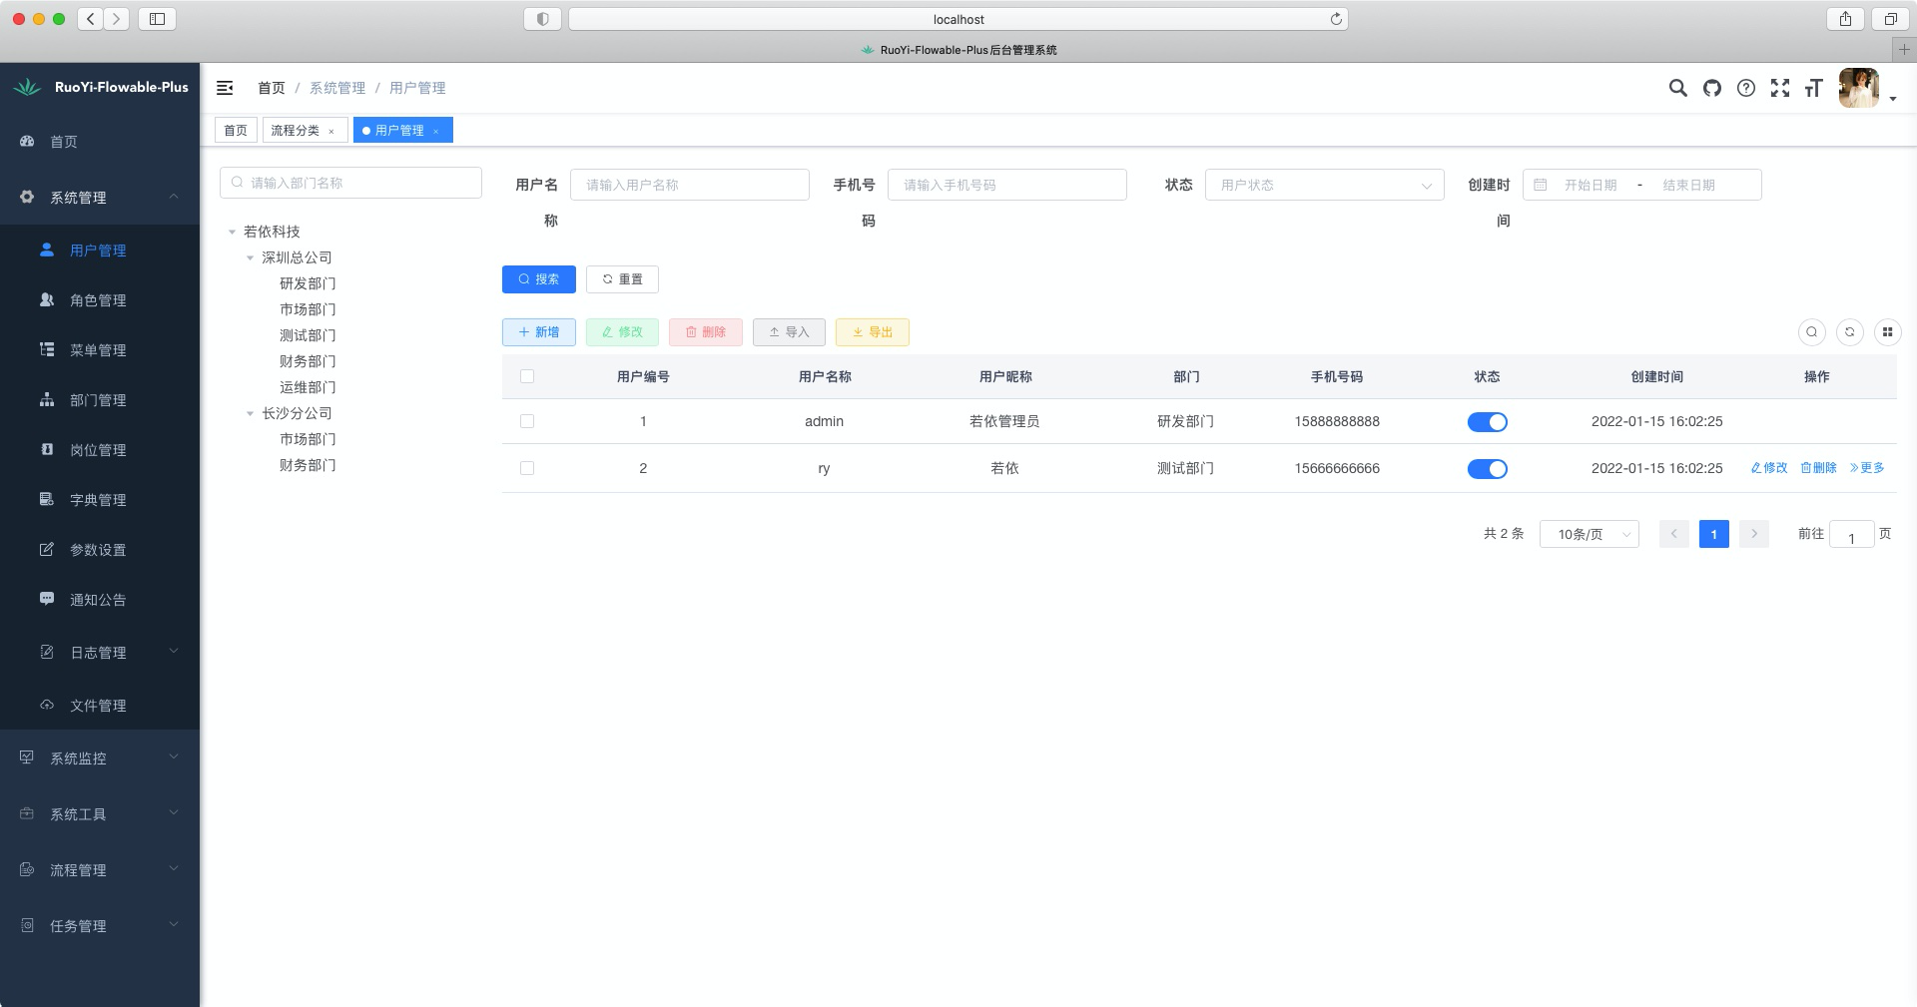Go back in Safari history
Viewport: 1917px width, 1007px height.
[90, 19]
